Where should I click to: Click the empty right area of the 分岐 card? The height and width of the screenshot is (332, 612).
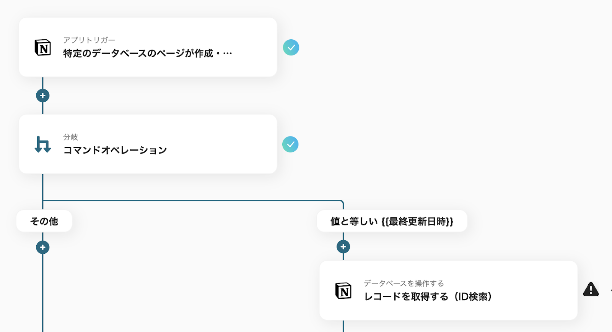tap(229, 144)
